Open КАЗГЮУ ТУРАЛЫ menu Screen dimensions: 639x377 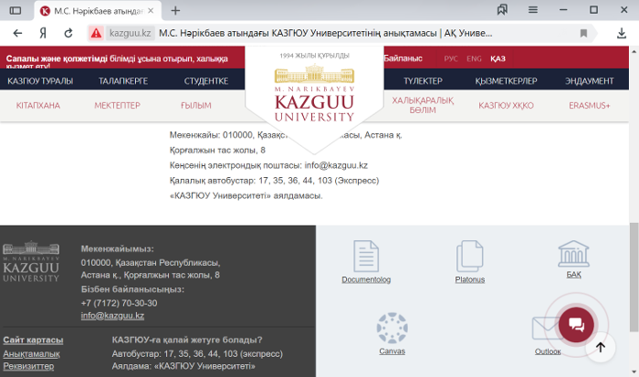40,81
